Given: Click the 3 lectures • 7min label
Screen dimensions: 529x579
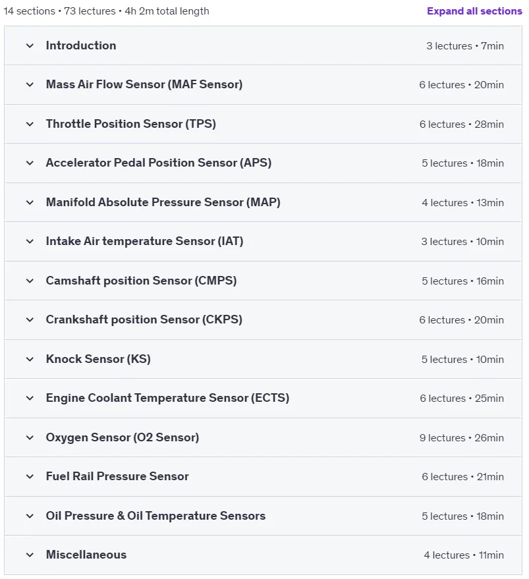Looking at the screenshot, I should click(x=465, y=46).
